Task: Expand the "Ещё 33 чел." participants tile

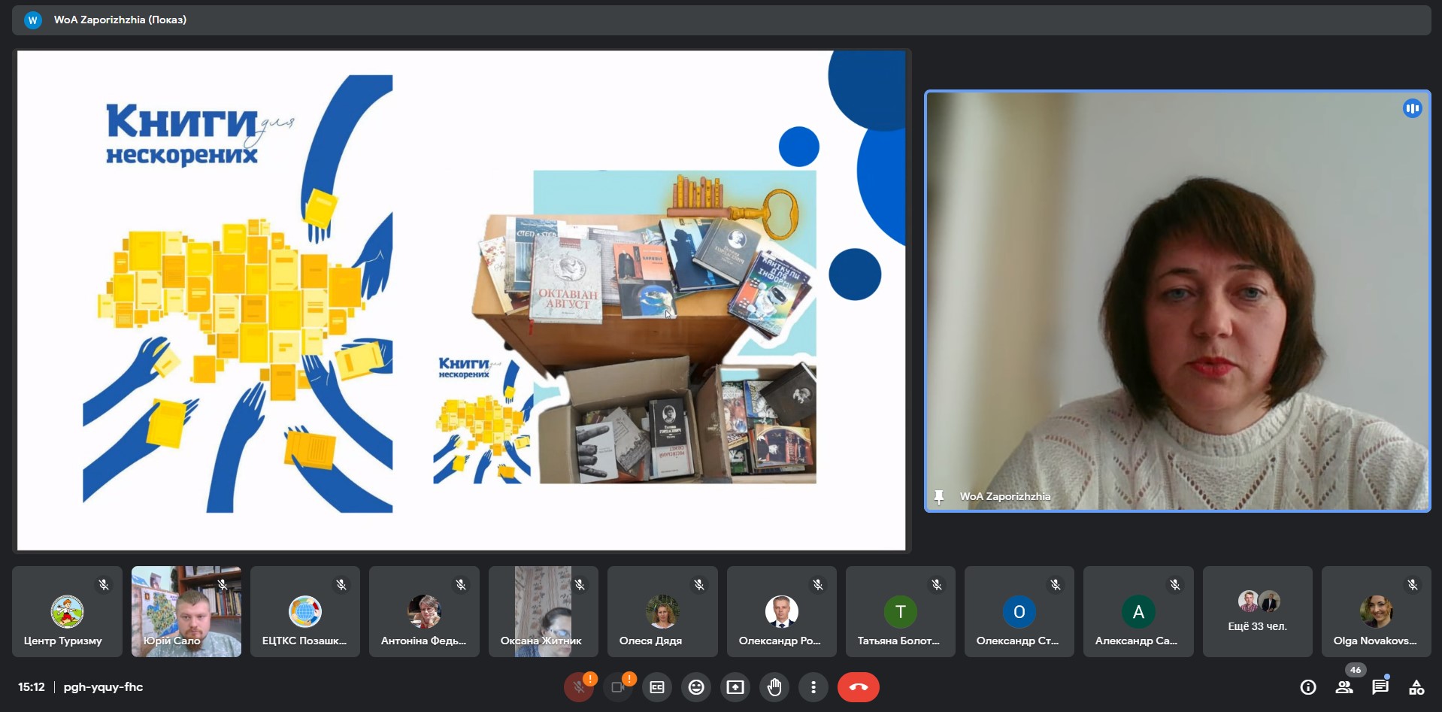Action: coord(1257,612)
